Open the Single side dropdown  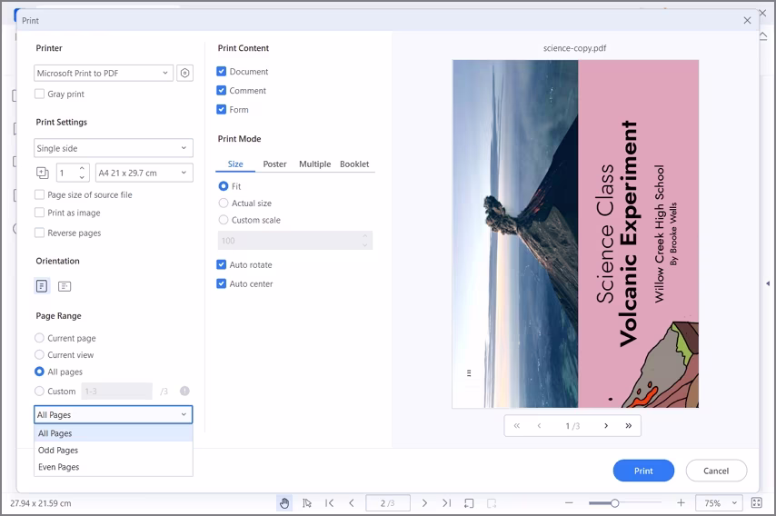pos(113,148)
